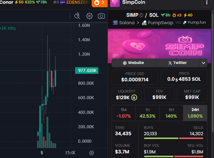Click the SimpCoin pink banner image
Screen dimensions: 214x158
pyautogui.click(x=159, y=46)
